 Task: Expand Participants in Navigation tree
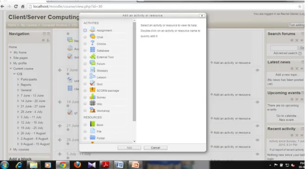(x=18, y=79)
